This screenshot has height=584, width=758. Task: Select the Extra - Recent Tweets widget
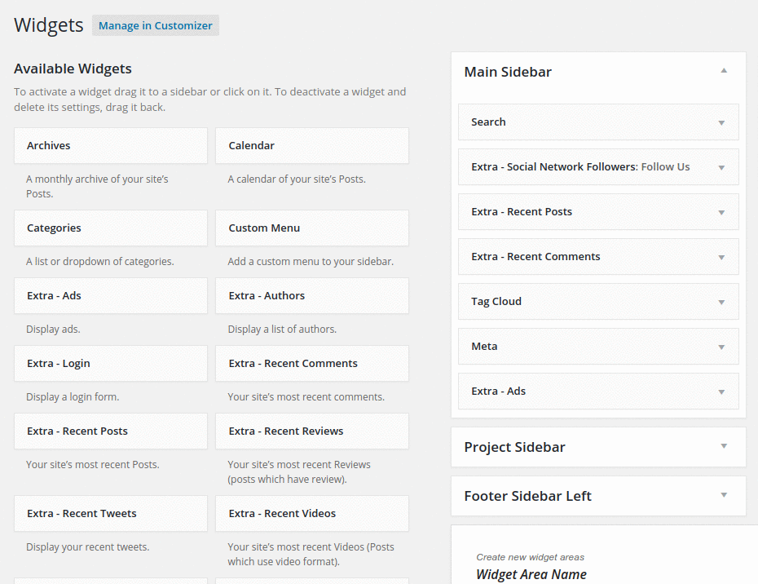110,513
